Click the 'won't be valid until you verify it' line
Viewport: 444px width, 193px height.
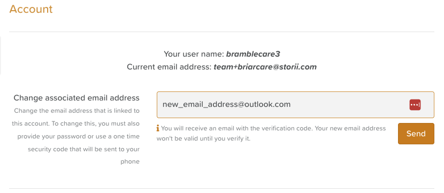[x=204, y=139]
